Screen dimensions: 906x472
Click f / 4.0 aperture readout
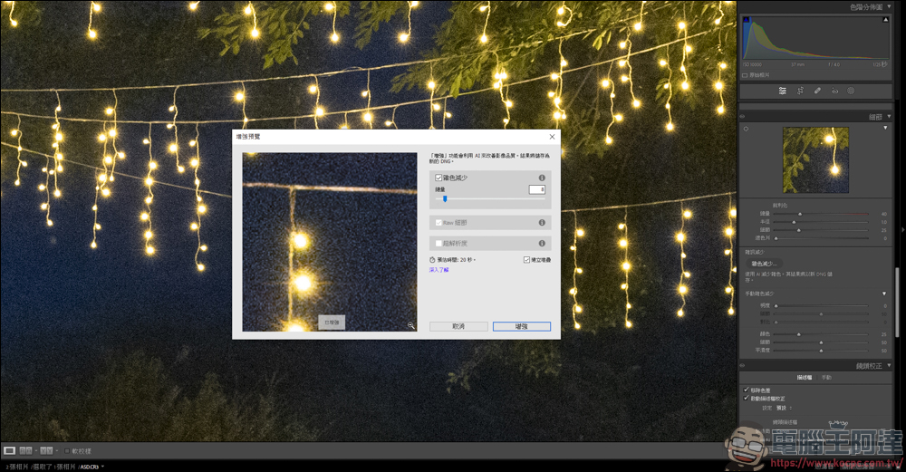[x=834, y=64]
